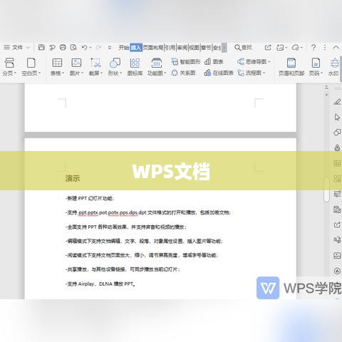342x342 pixels.
Task: Switch to the 视图 tab
Action: coord(194,48)
